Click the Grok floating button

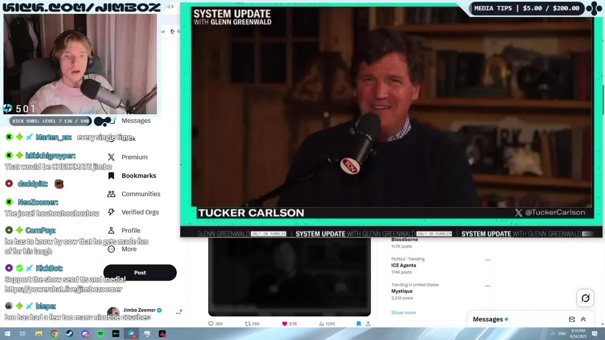coord(585,298)
